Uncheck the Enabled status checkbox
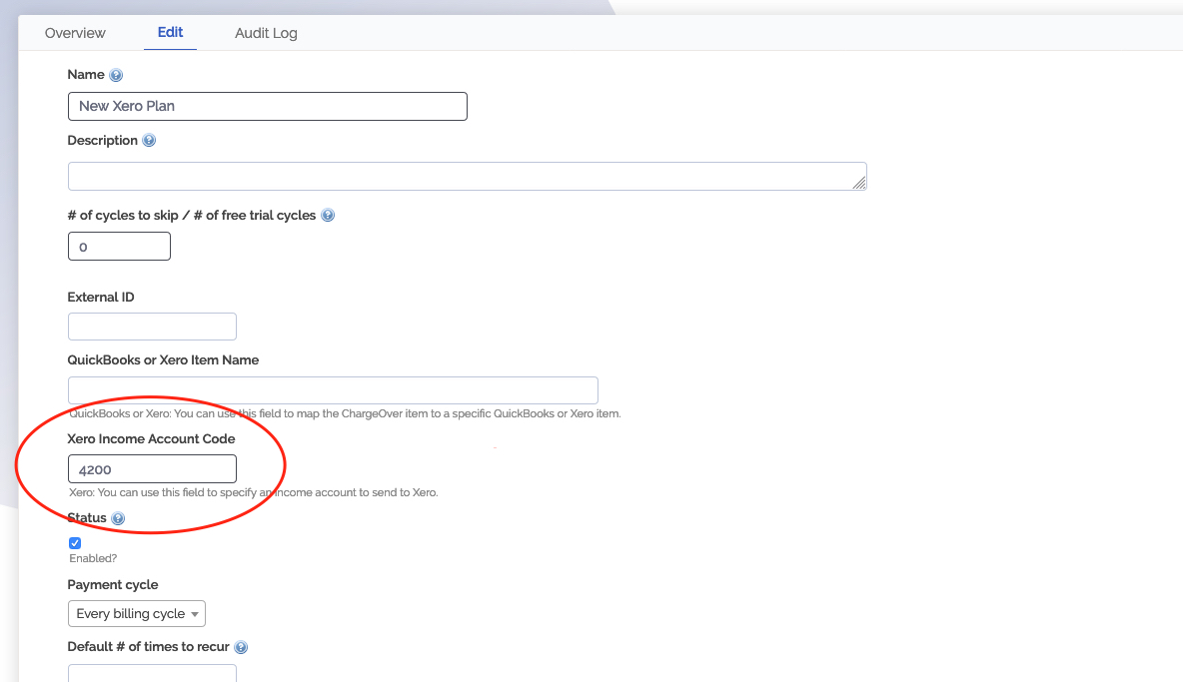Image resolution: width=1183 pixels, height=682 pixels. (75, 542)
